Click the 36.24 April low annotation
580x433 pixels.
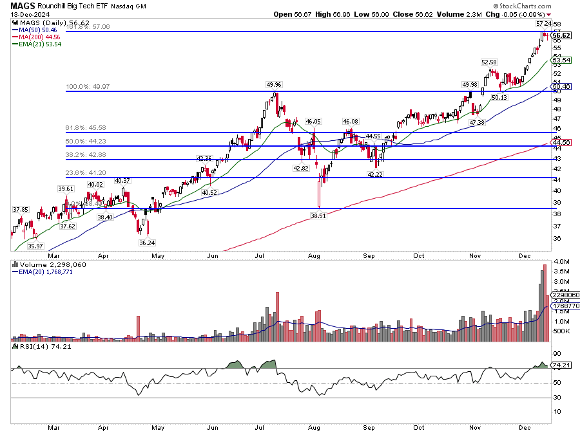(x=147, y=243)
